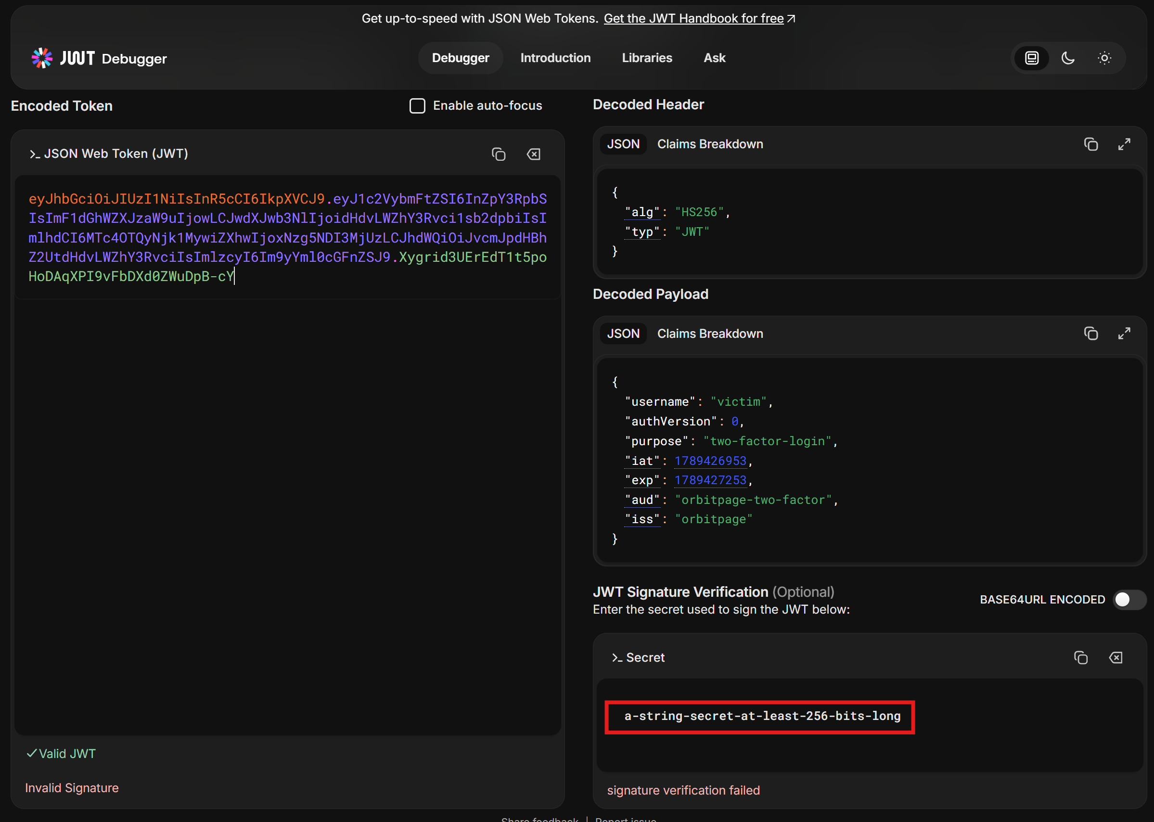Click the Decoded Payload heading
This screenshot has width=1154, height=822.
(x=651, y=294)
